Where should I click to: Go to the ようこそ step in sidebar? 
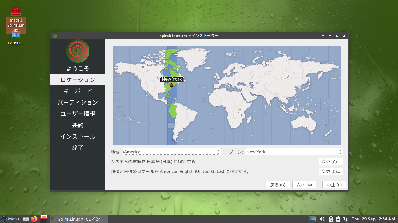pos(78,68)
